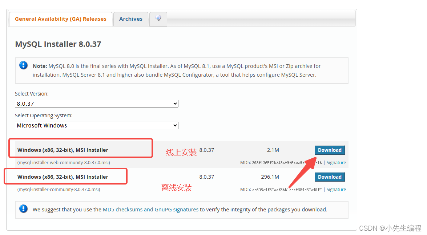The image size is (427, 235).
Task: Click the arrow on the 8.0.37 version selector
Action: 175,104
